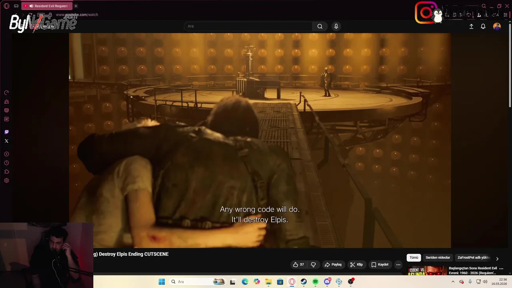Open options menu for recommended video
This screenshot has height=288, width=512.
[x=502, y=268]
